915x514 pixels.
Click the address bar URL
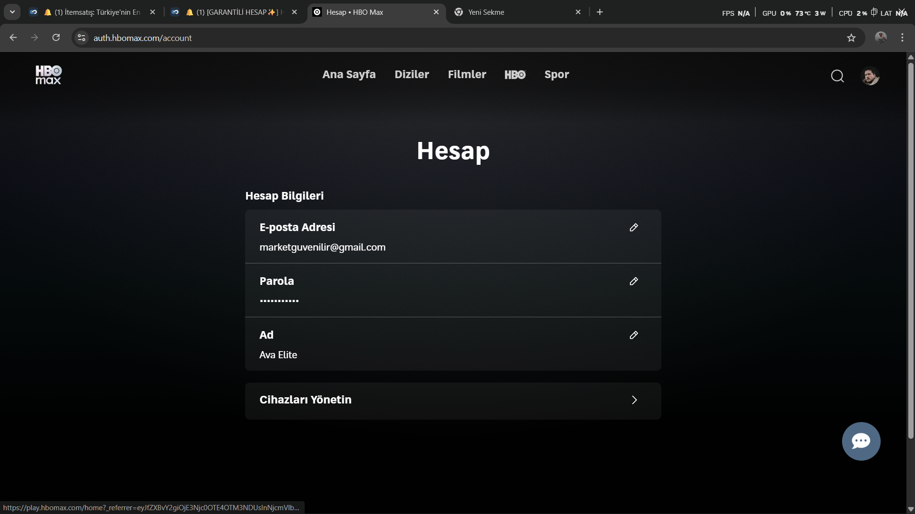(x=143, y=38)
